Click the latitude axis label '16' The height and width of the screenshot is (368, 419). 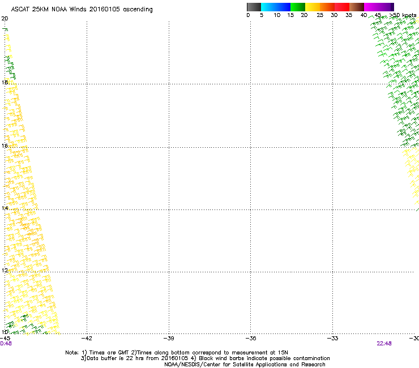[x=5, y=146]
